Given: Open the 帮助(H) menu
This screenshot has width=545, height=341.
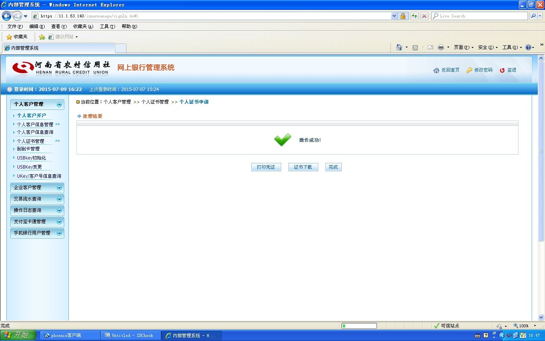Looking at the screenshot, I should click(x=129, y=27).
